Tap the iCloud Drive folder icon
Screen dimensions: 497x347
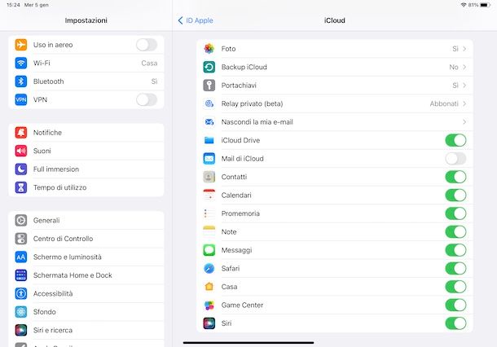[209, 140]
